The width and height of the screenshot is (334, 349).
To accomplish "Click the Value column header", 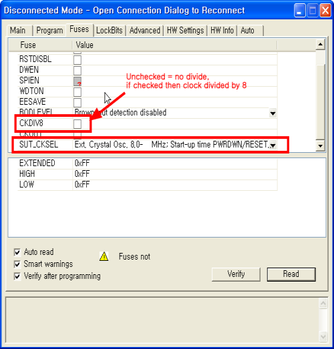I will (175, 45).
